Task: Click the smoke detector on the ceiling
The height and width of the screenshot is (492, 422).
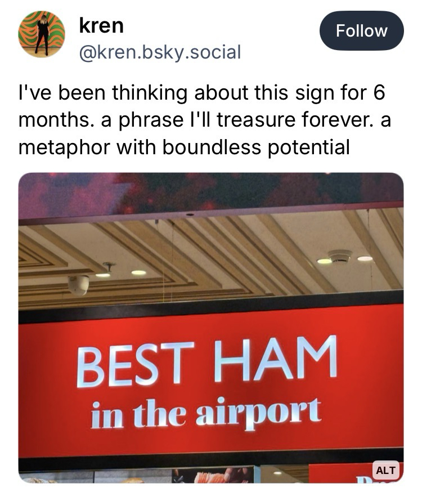Action: pos(339,256)
